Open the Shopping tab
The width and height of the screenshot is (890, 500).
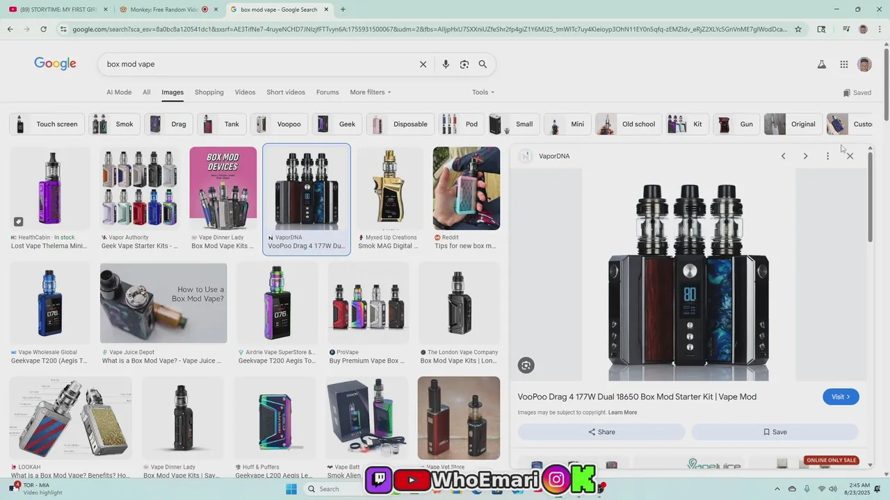click(209, 92)
